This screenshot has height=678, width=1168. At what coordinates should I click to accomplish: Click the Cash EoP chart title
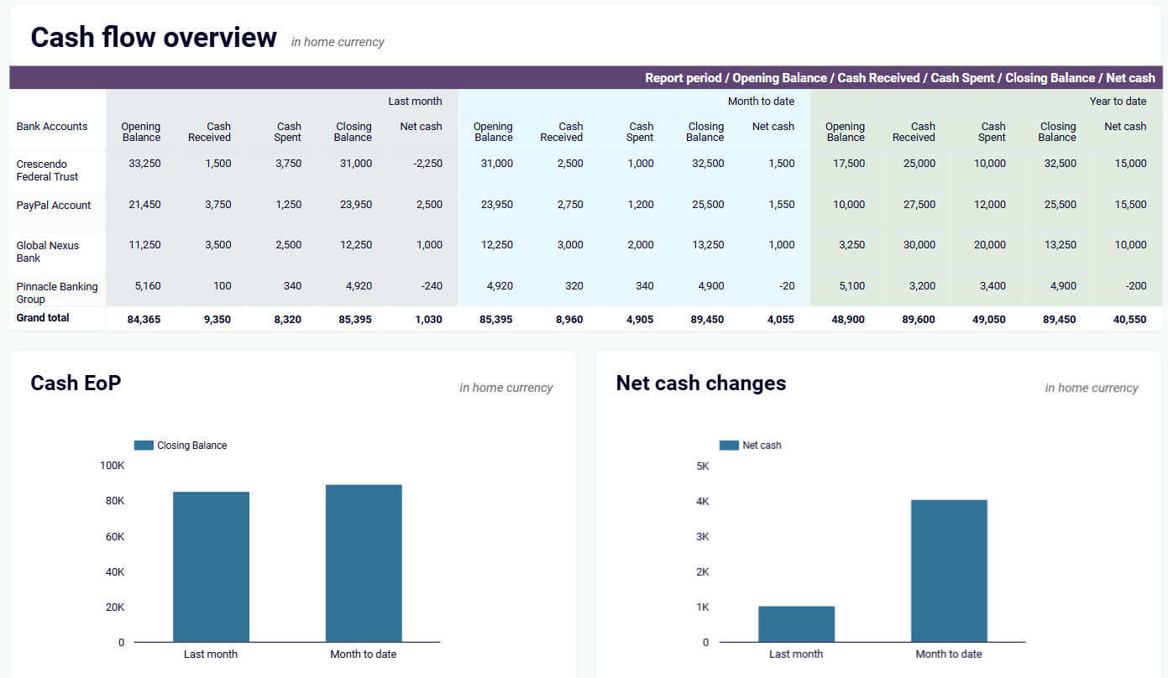(76, 383)
